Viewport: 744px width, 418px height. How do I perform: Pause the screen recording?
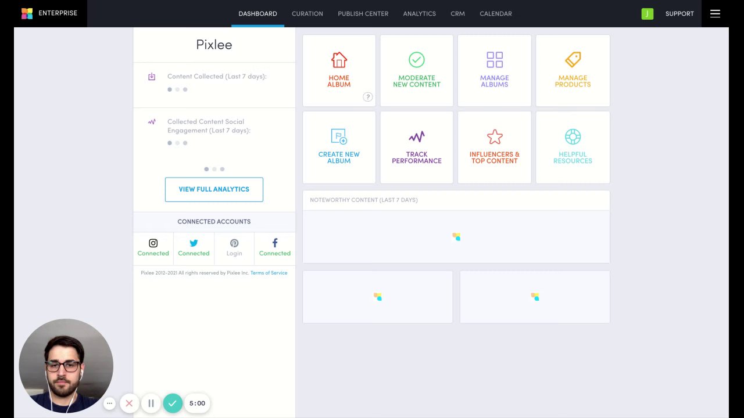pos(151,403)
